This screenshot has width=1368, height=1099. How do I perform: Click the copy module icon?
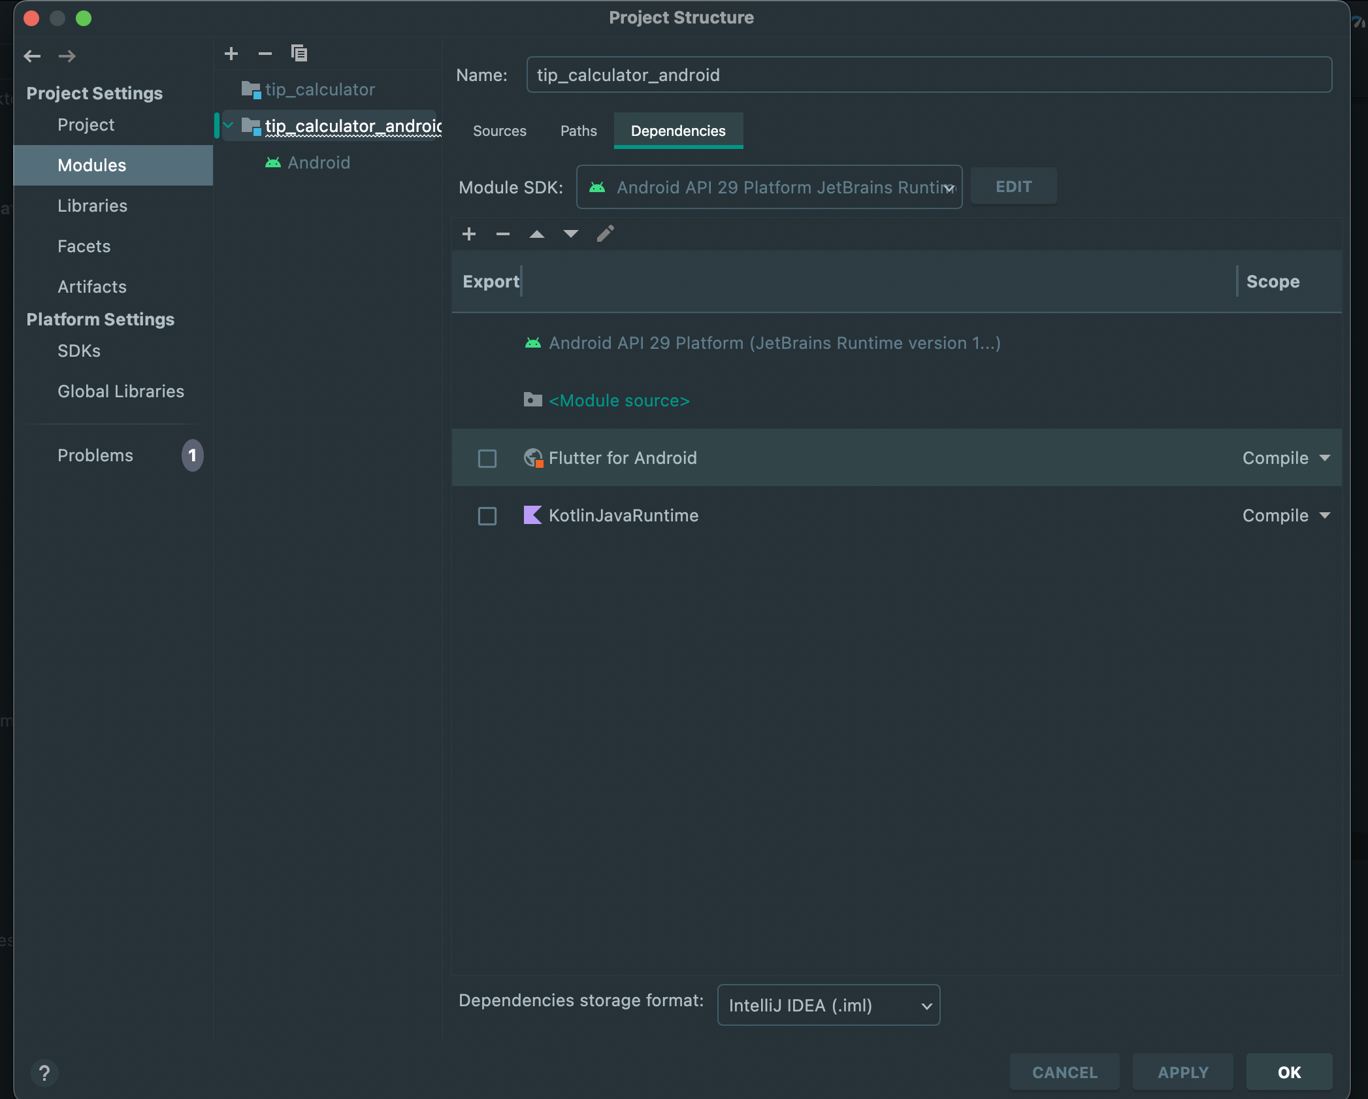299,54
